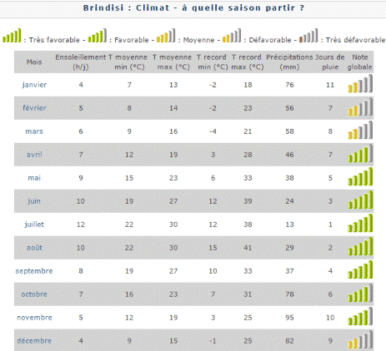Open the février month link
386x351 pixels.
(34, 108)
